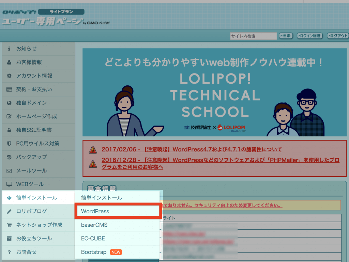Open the お客様情報 sidebar menu
349x262 pixels.
coord(39,62)
